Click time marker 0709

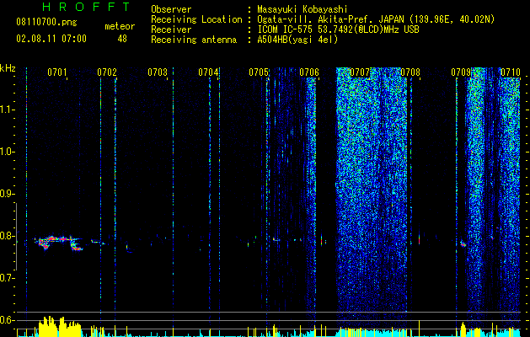pyautogui.click(x=461, y=72)
